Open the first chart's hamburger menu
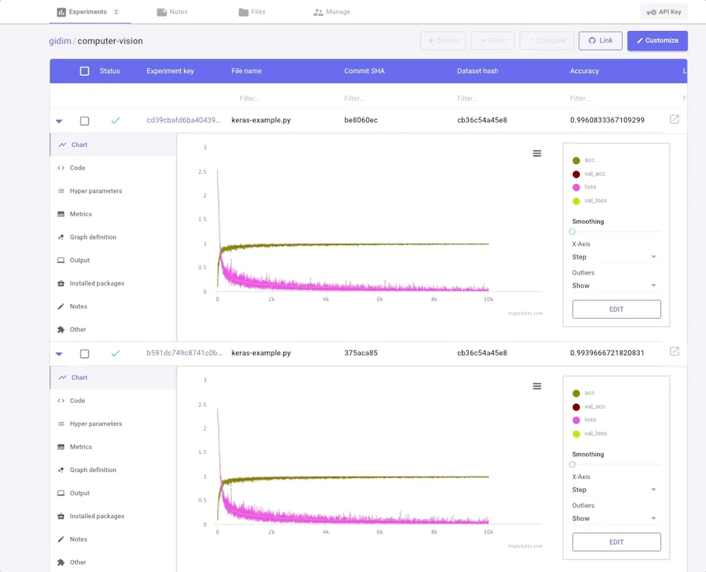The image size is (706, 572). click(537, 153)
